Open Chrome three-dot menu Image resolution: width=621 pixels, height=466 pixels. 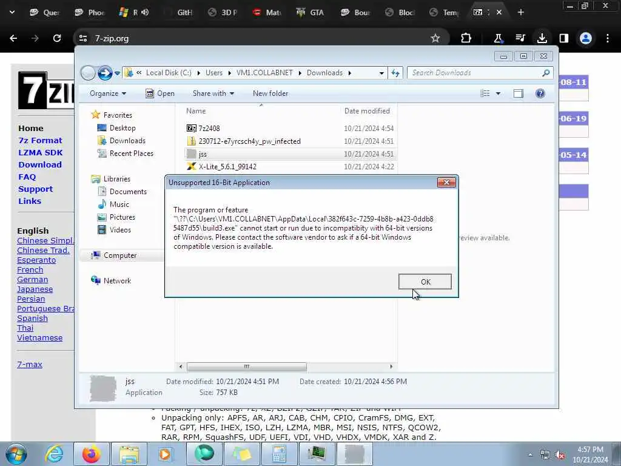point(608,38)
